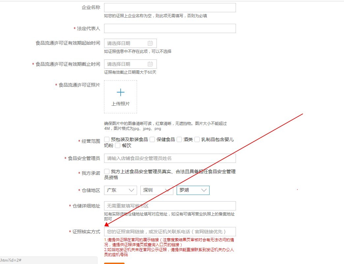344x264 pixels.
Task: Check the 酒类 checkbox
Action: click(179, 139)
